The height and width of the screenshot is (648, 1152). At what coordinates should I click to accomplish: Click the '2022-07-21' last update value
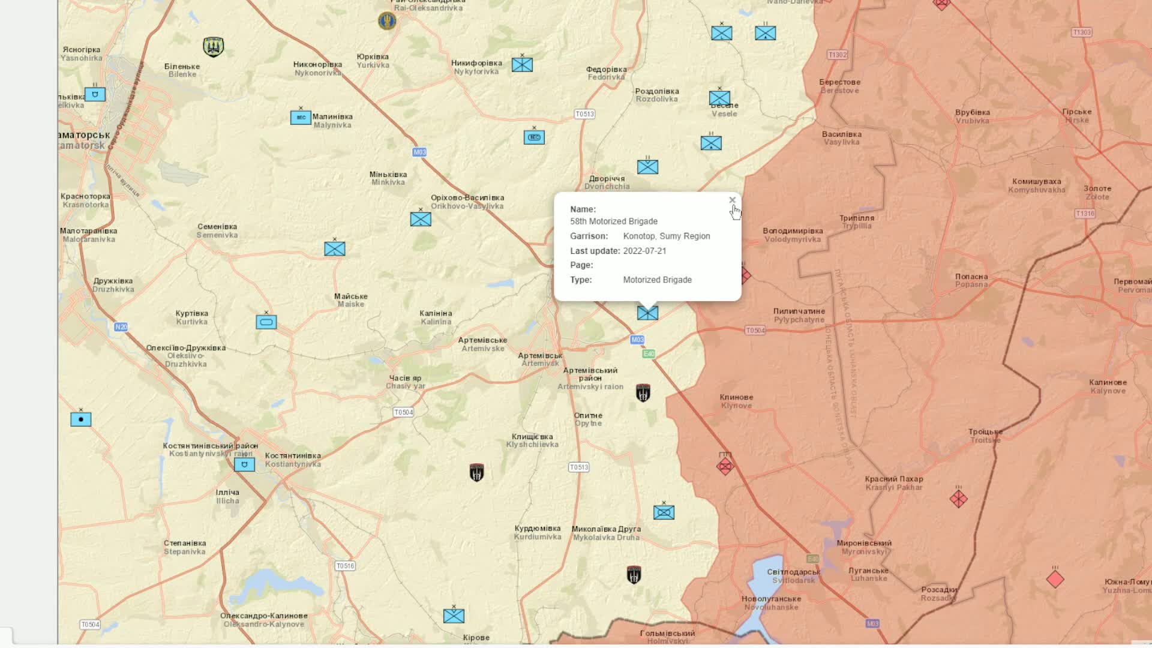[x=644, y=251]
